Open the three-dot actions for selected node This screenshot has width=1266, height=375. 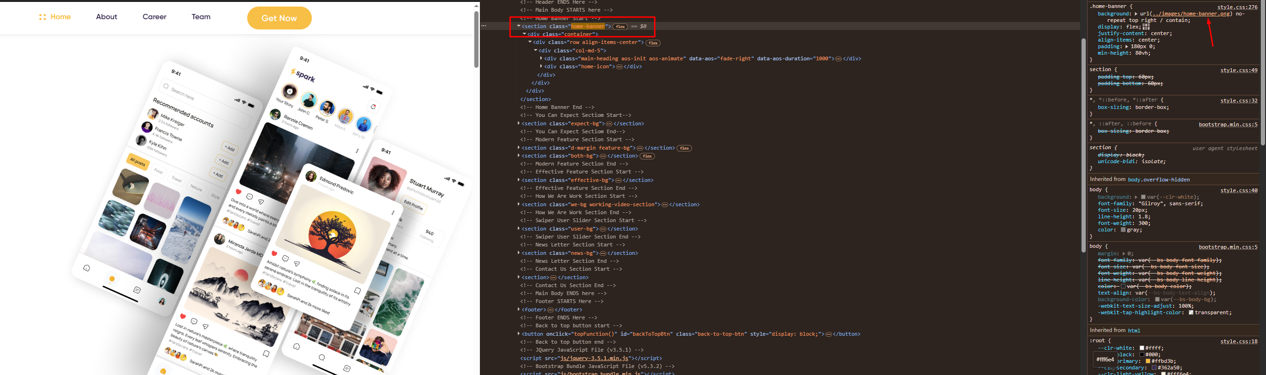(x=484, y=26)
